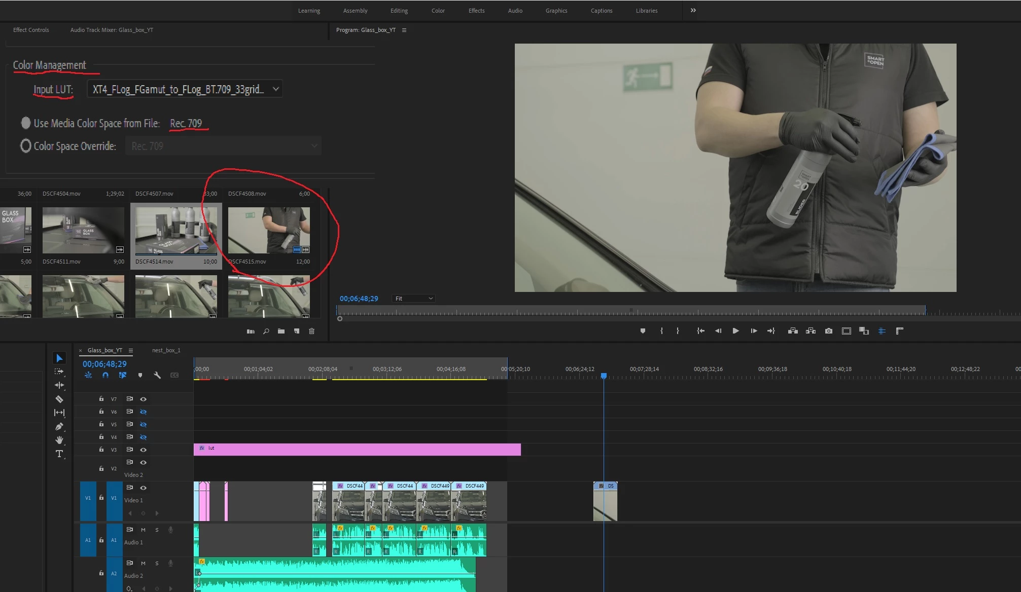Enable the Color Space Override radio button
Screen dimensions: 1021x592
(x=25, y=146)
